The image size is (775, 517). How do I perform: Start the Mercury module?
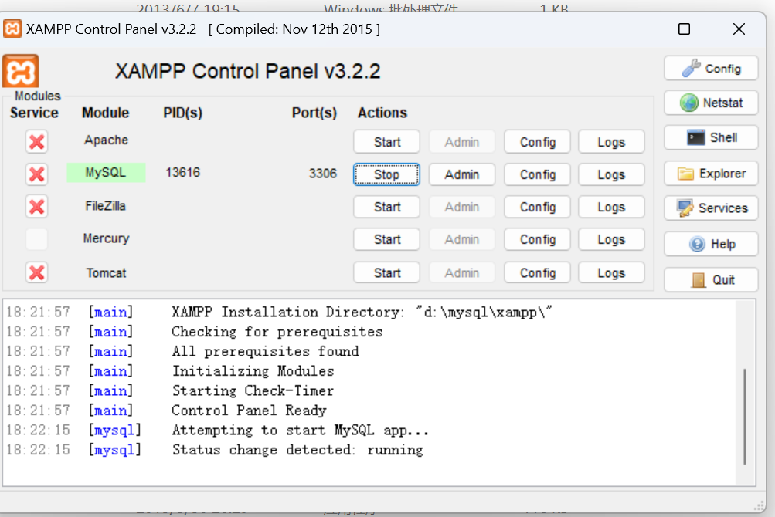coord(386,239)
